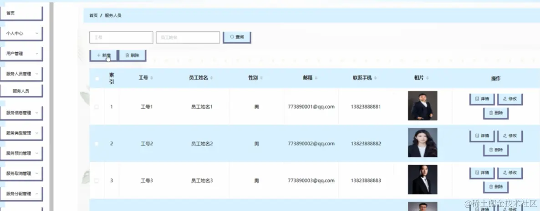Expand the 个人中心 menu
Screen dimensions: 540x211
[x=21, y=33]
